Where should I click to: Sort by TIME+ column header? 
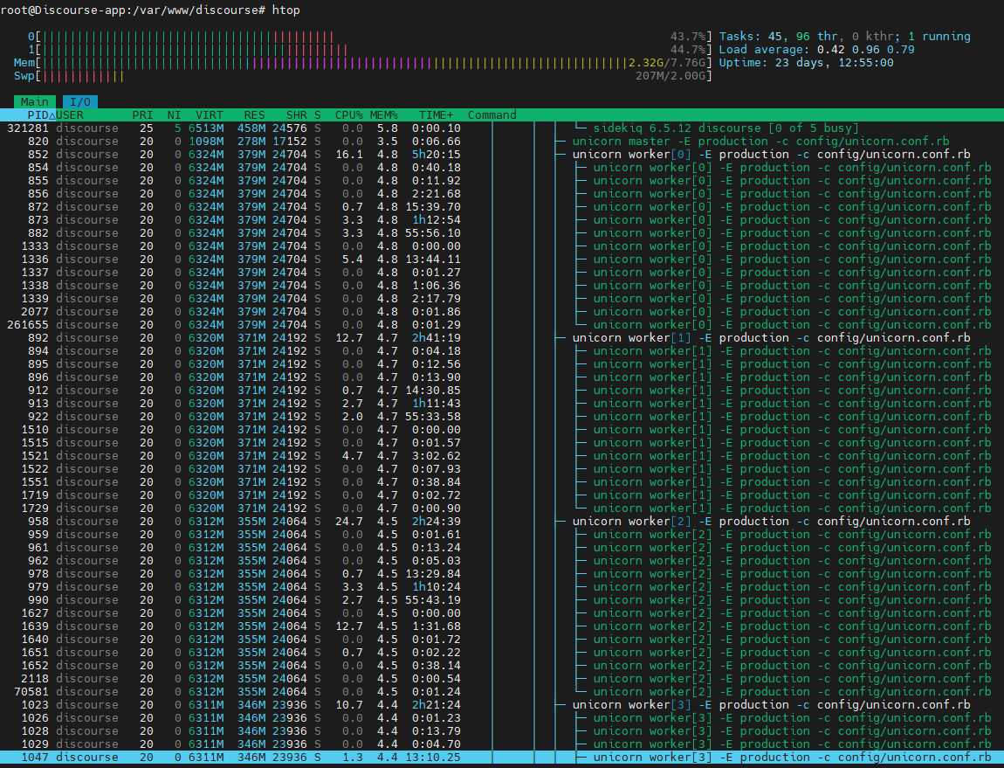tap(436, 115)
